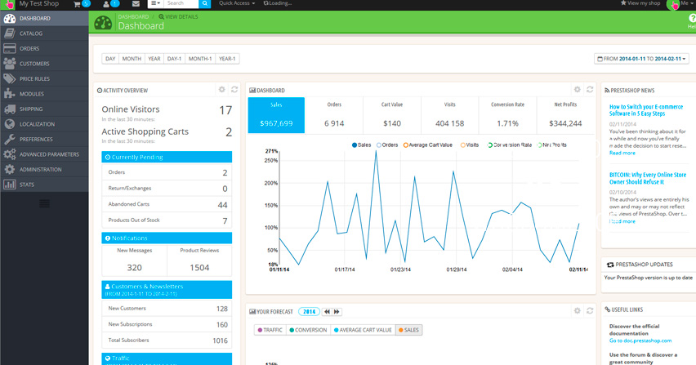Open BITCOIN article headline link
The width and height of the screenshot is (696, 365).
(648, 178)
